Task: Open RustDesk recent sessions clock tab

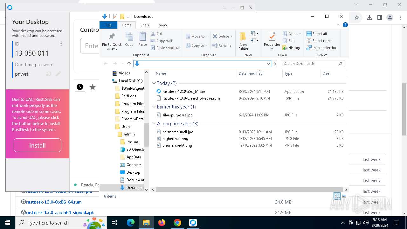Action: point(80,87)
